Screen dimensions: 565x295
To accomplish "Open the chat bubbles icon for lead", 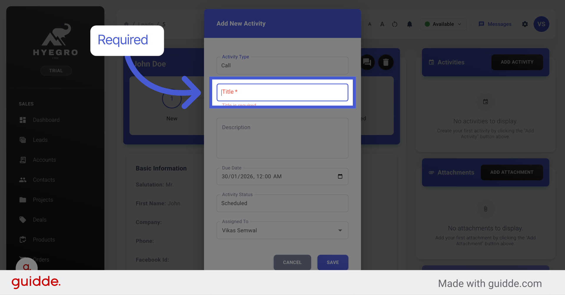I will click(x=367, y=62).
